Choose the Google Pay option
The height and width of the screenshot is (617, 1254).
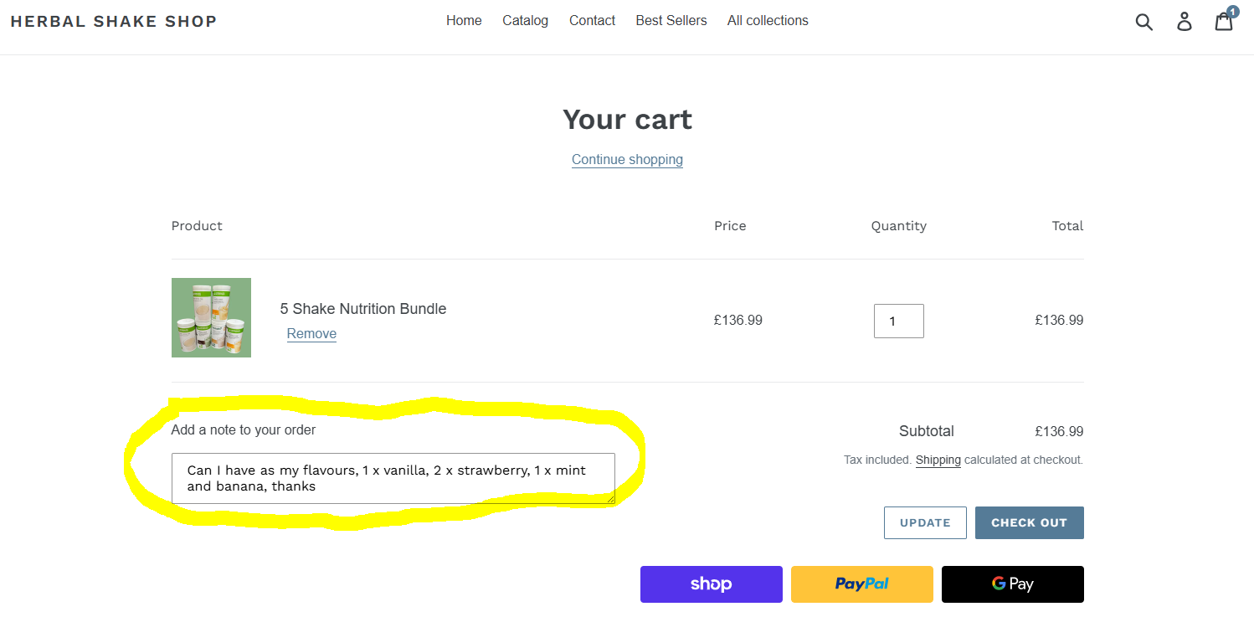[x=1012, y=584]
